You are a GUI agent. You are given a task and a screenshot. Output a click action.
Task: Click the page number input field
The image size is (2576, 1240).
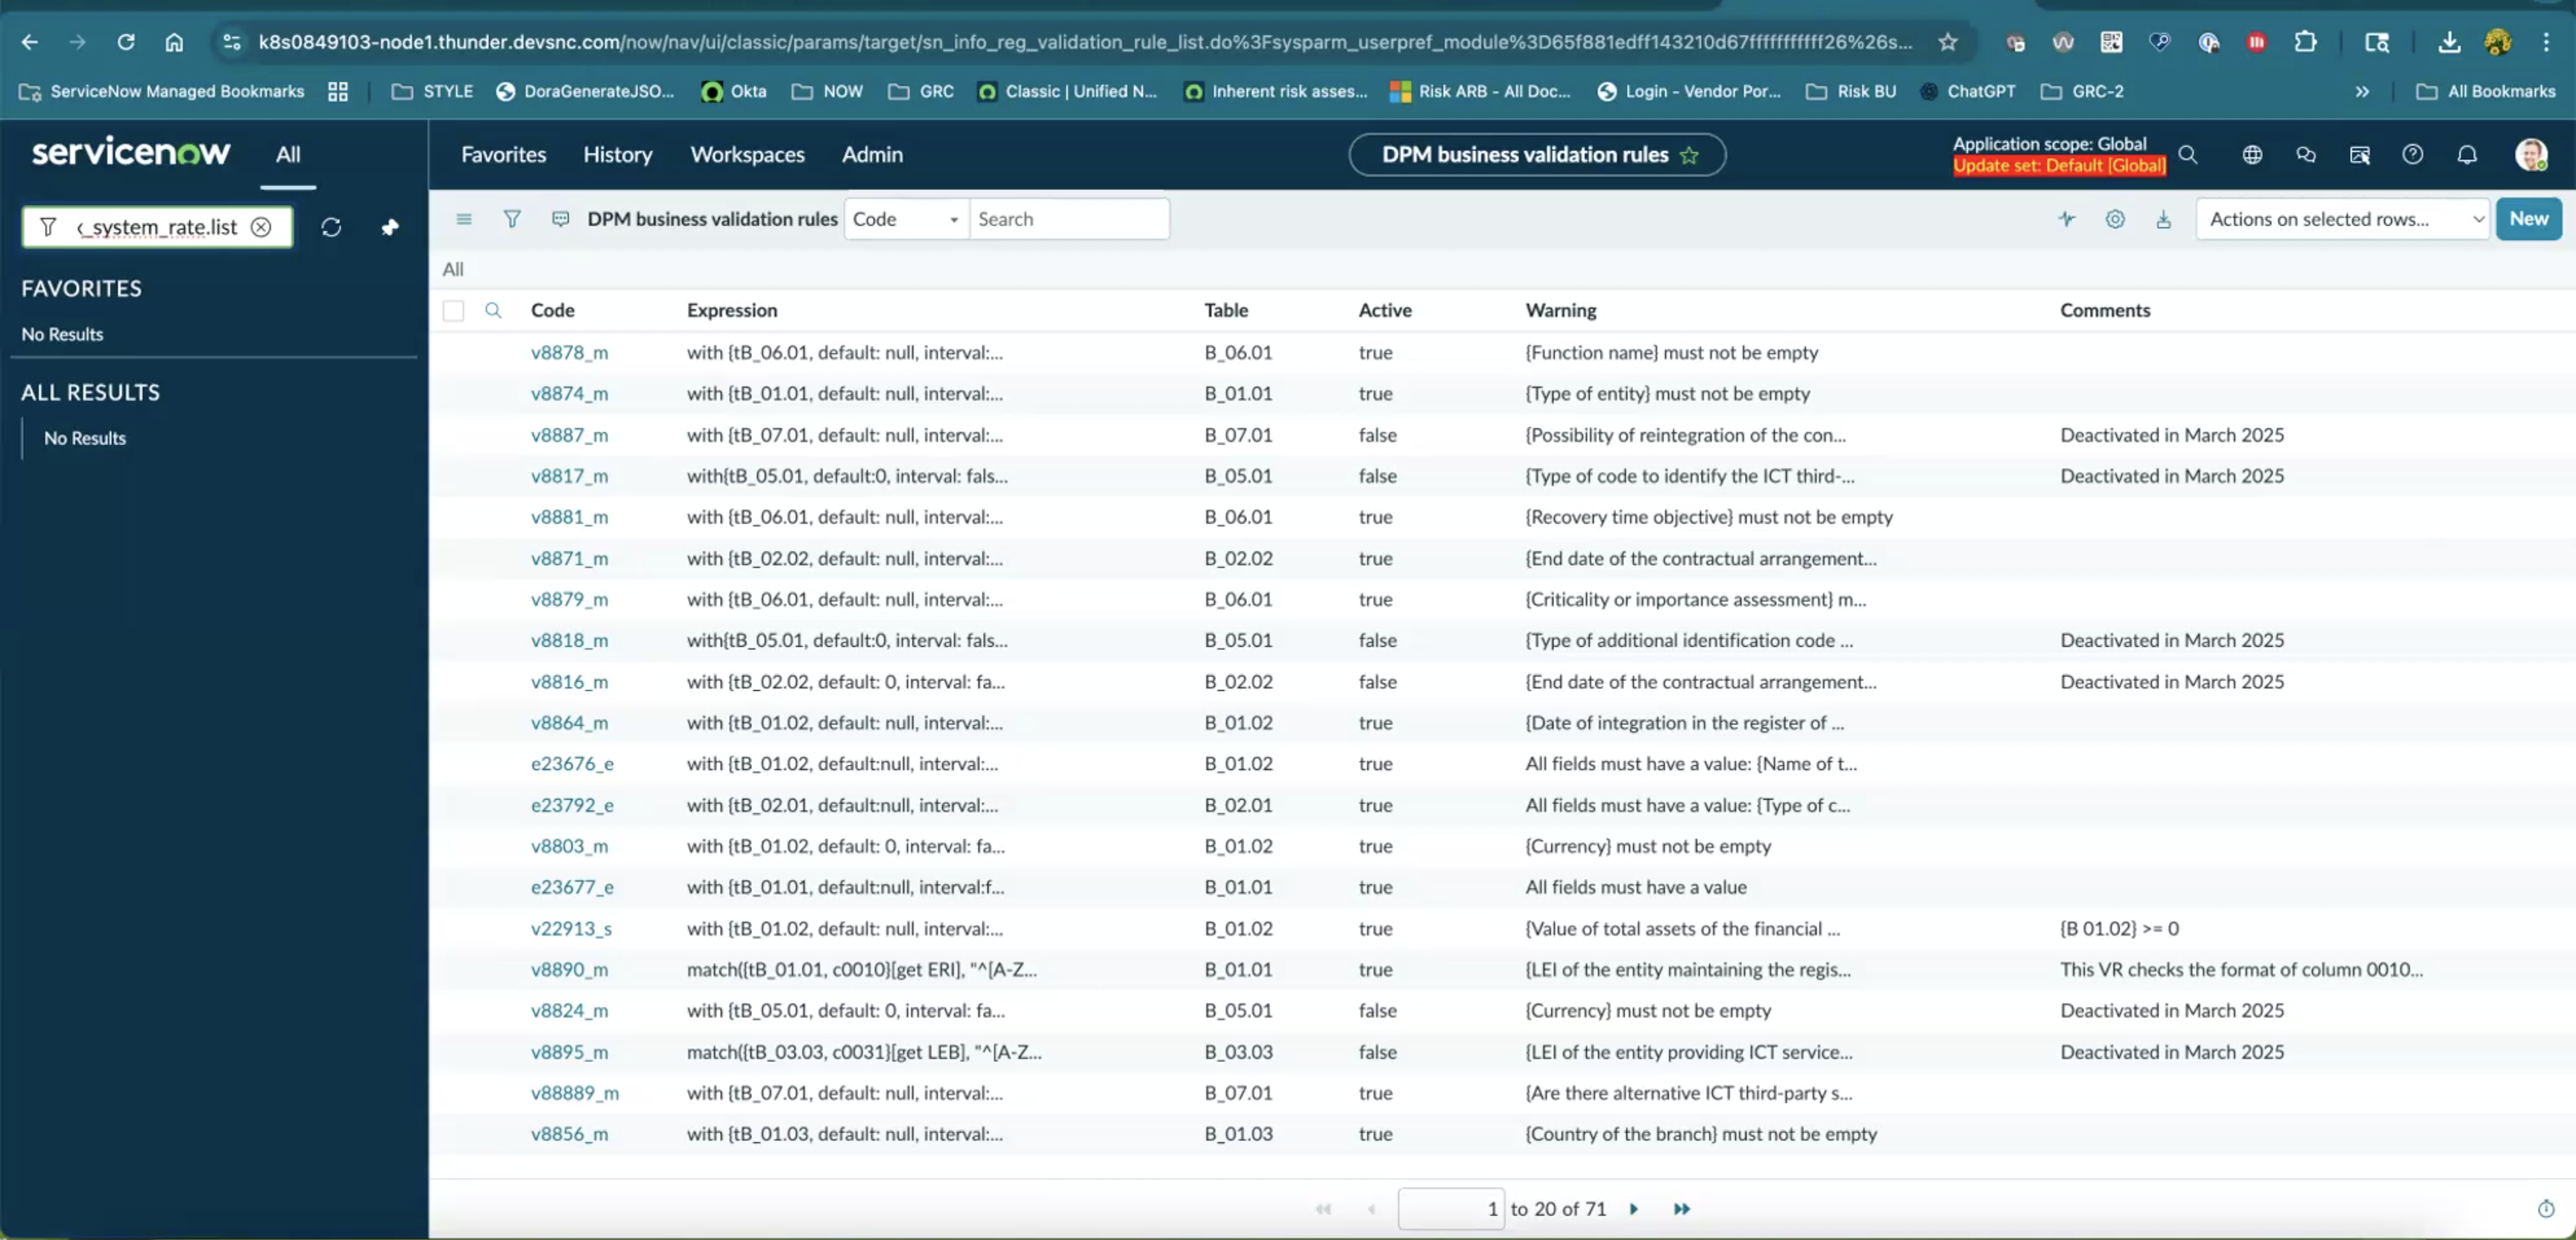click(x=1451, y=1209)
